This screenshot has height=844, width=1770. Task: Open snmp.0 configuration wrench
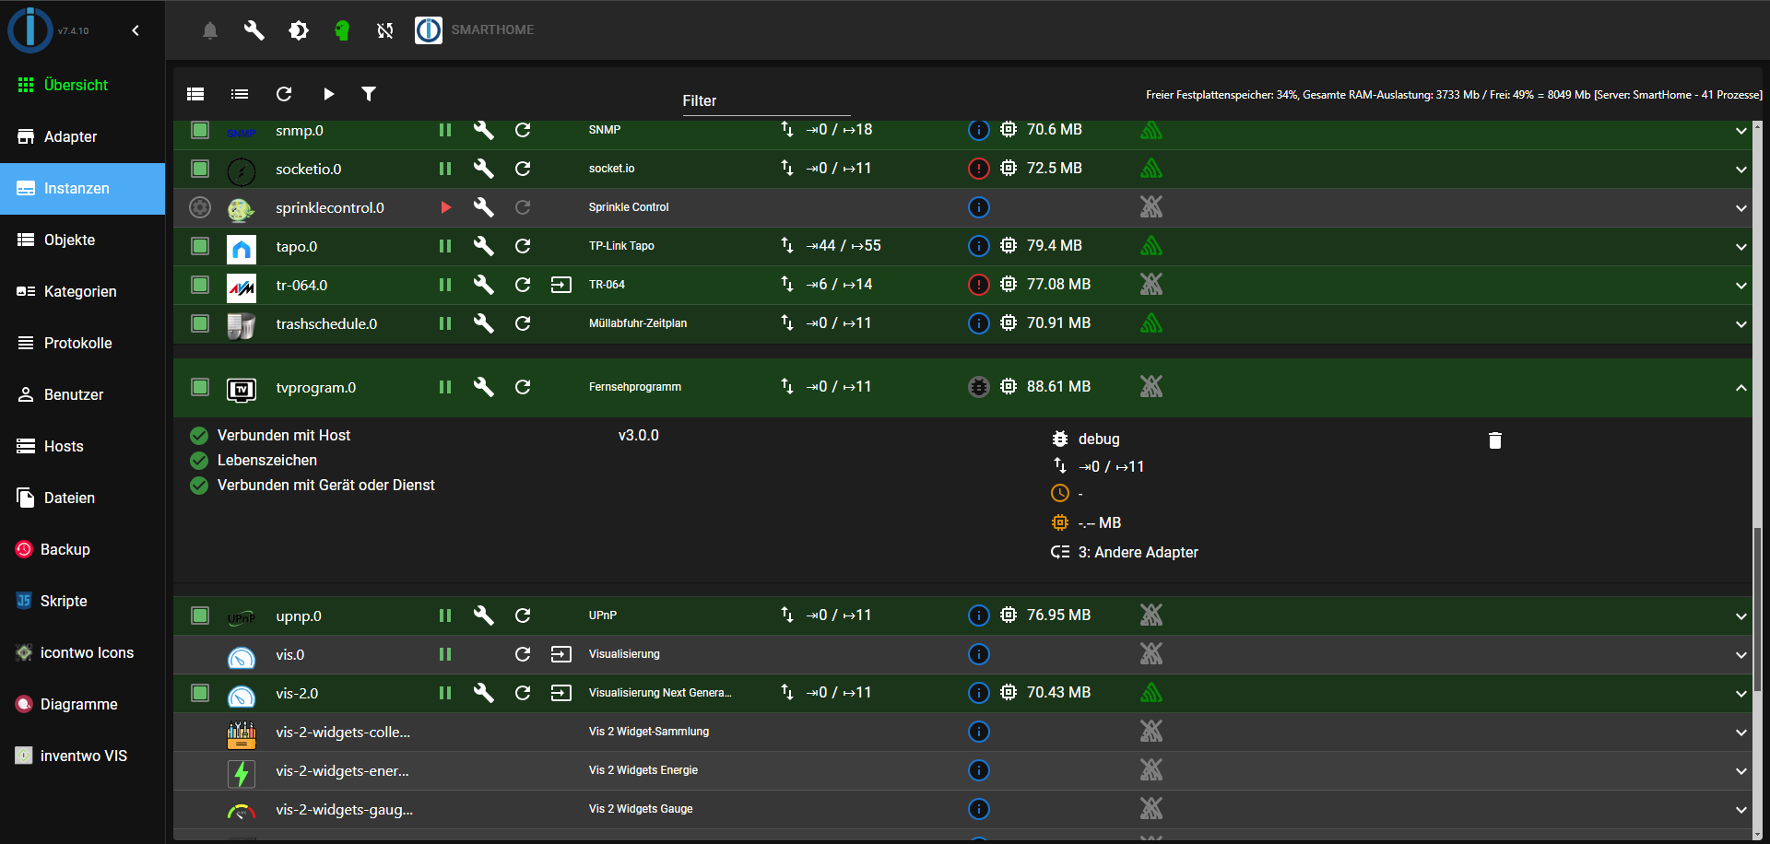pos(484,130)
